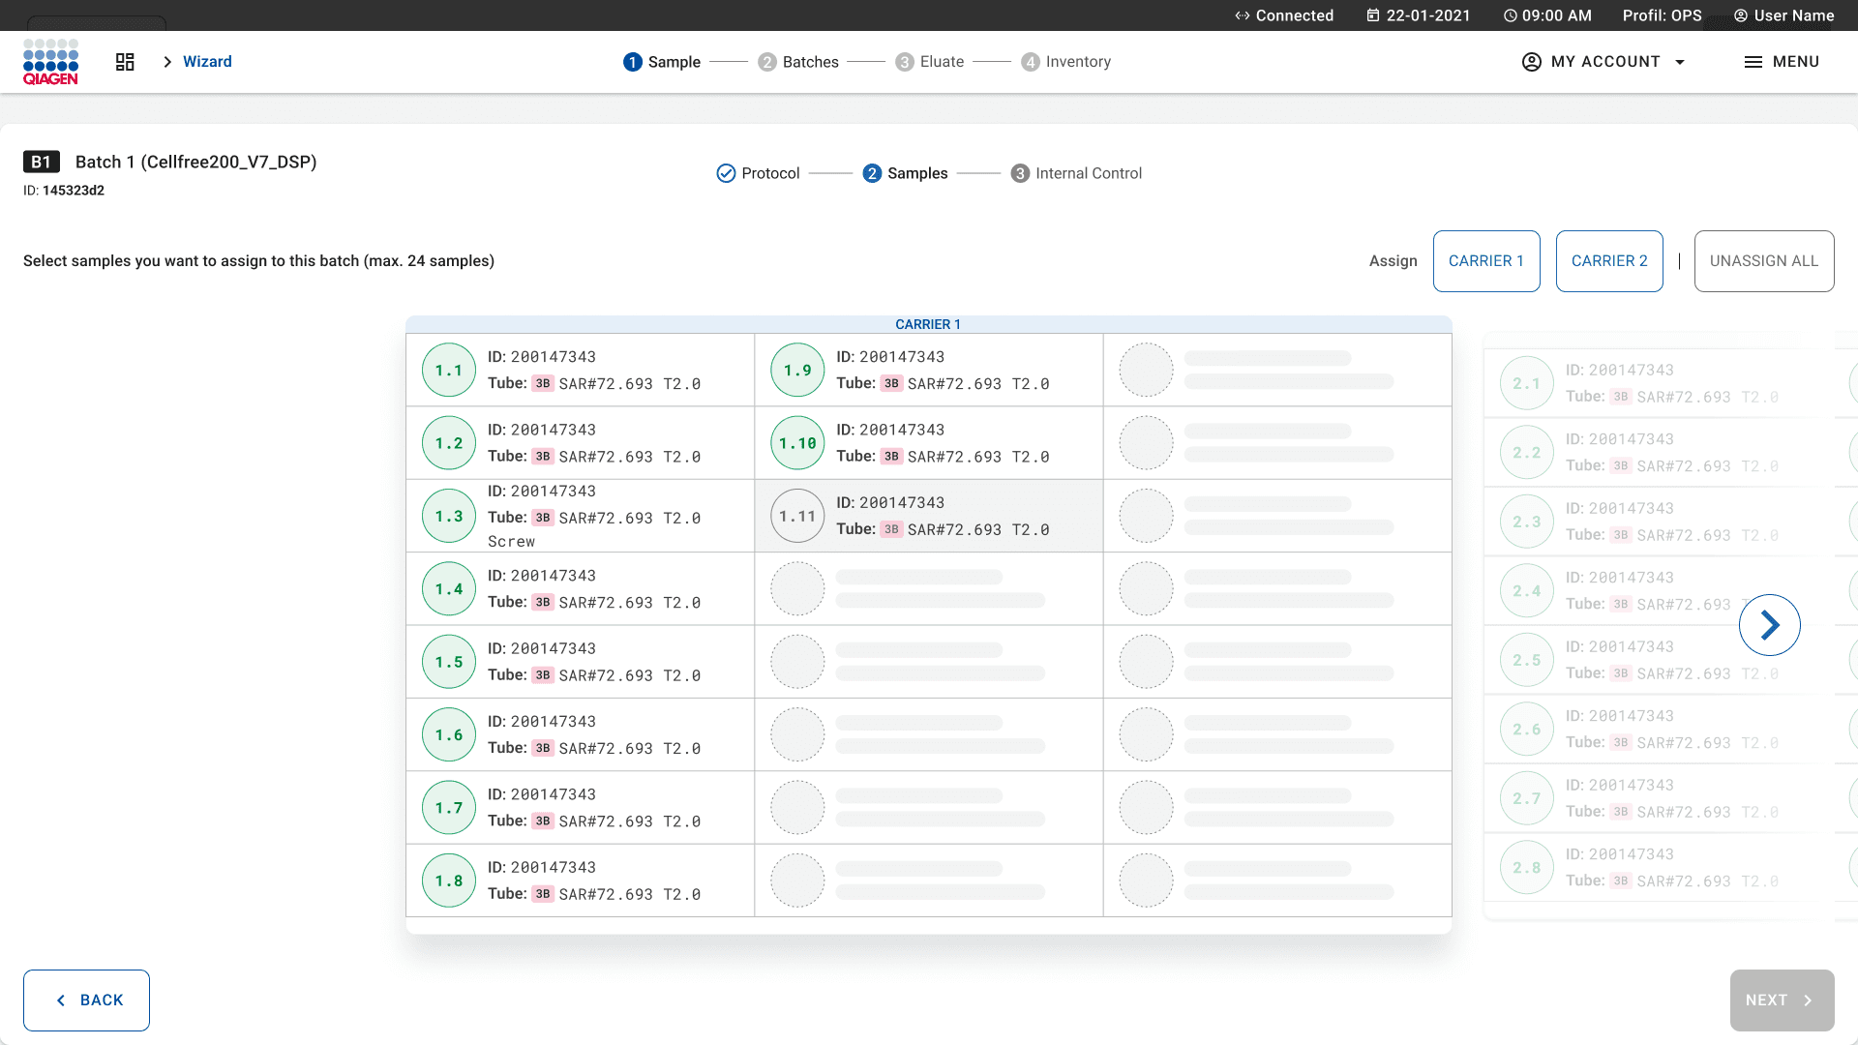This screenshot has width=1858, height=1045.
Task: Expand the My Account dropdown arrow
Action: [x=1680, y=62]
